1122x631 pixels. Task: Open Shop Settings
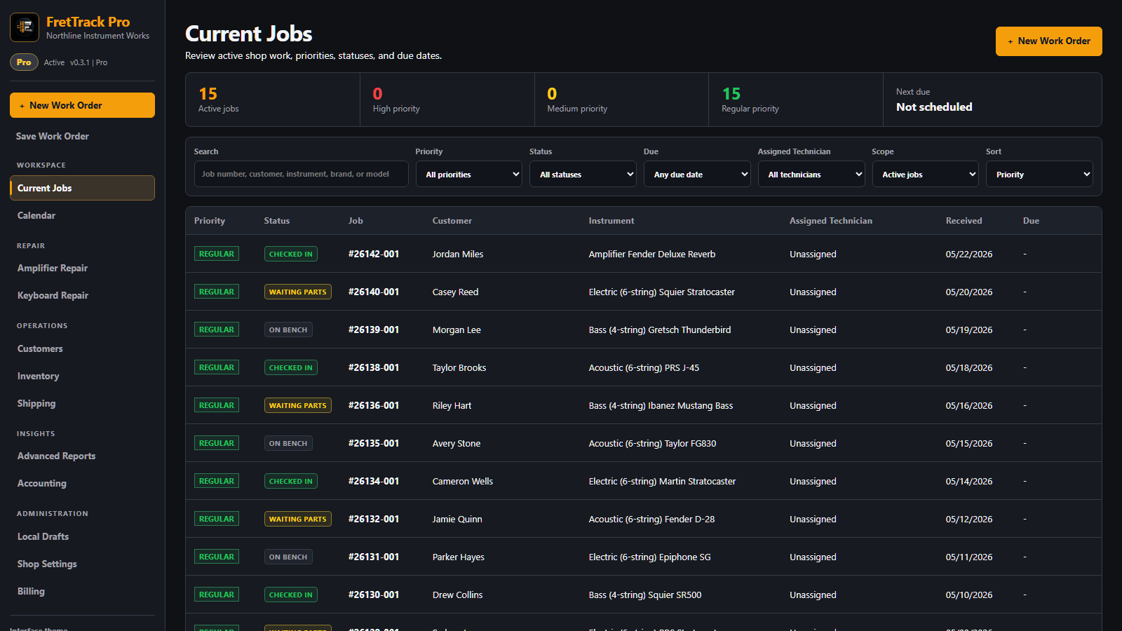[x=47, y=564]
